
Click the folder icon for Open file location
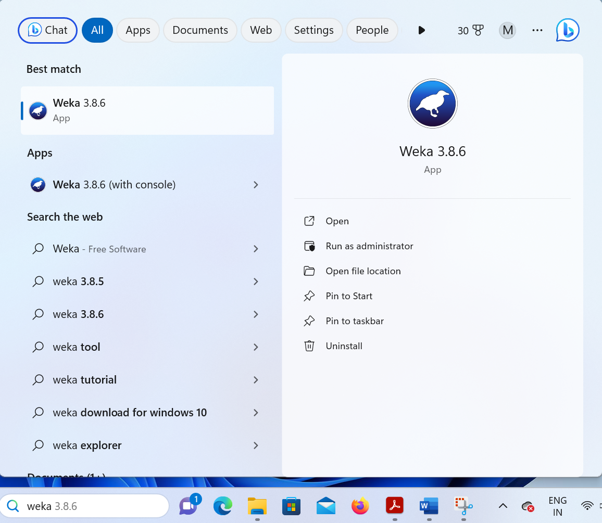309,271
